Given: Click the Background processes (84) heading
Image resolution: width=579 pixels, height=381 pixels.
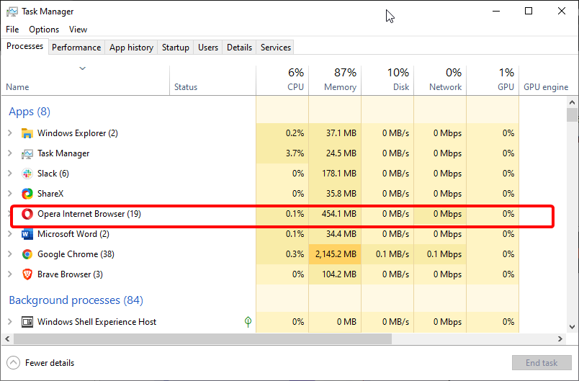Looking at the screenshot, I should [x=76, y=300].
